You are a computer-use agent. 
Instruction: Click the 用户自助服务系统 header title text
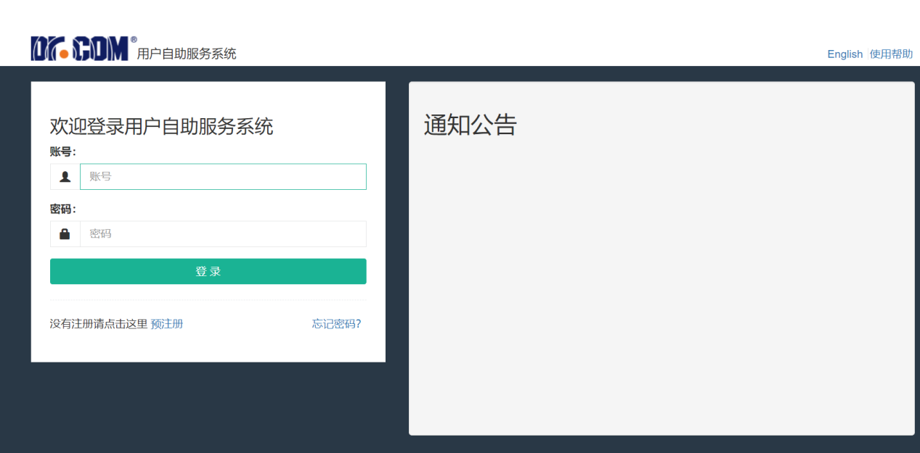(x=187, y=54)
